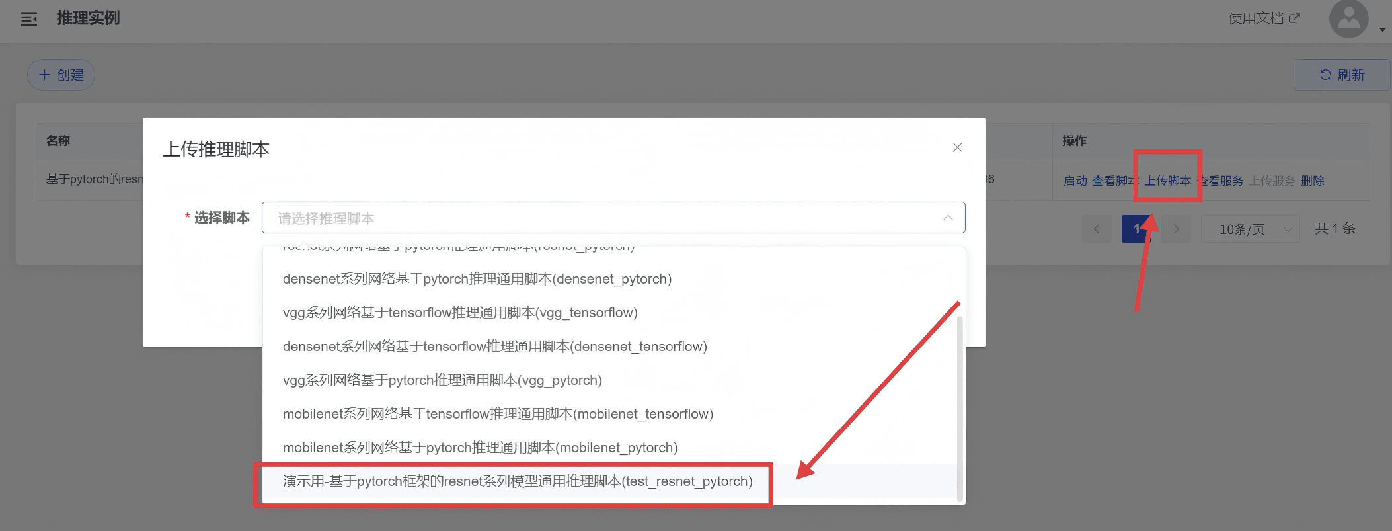Choose mobilenet_pytorch script option
Image resolution: width=1392 pixels, height=531 pixels.
coord(480,448)
